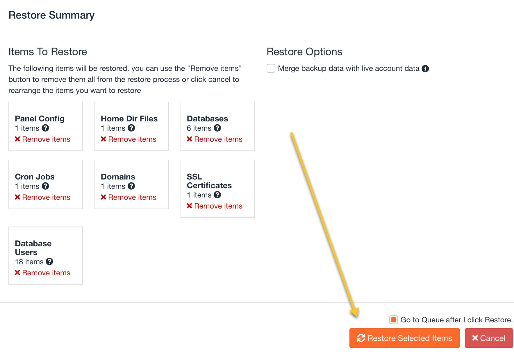The image size is (514, 352).
Task: Click the info icon beside Merge backup data
Action: pyautogui.click(x=425, y=69)
